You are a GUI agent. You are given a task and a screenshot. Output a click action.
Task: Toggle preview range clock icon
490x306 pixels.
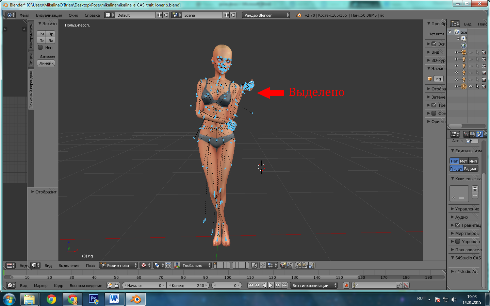point(110,285)
